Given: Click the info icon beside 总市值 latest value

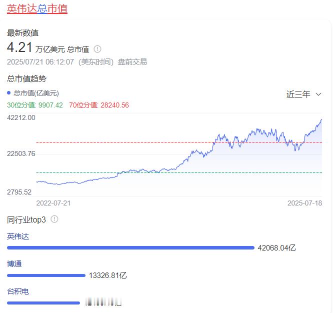Looking at the screenshot, I should coord(97,49).
